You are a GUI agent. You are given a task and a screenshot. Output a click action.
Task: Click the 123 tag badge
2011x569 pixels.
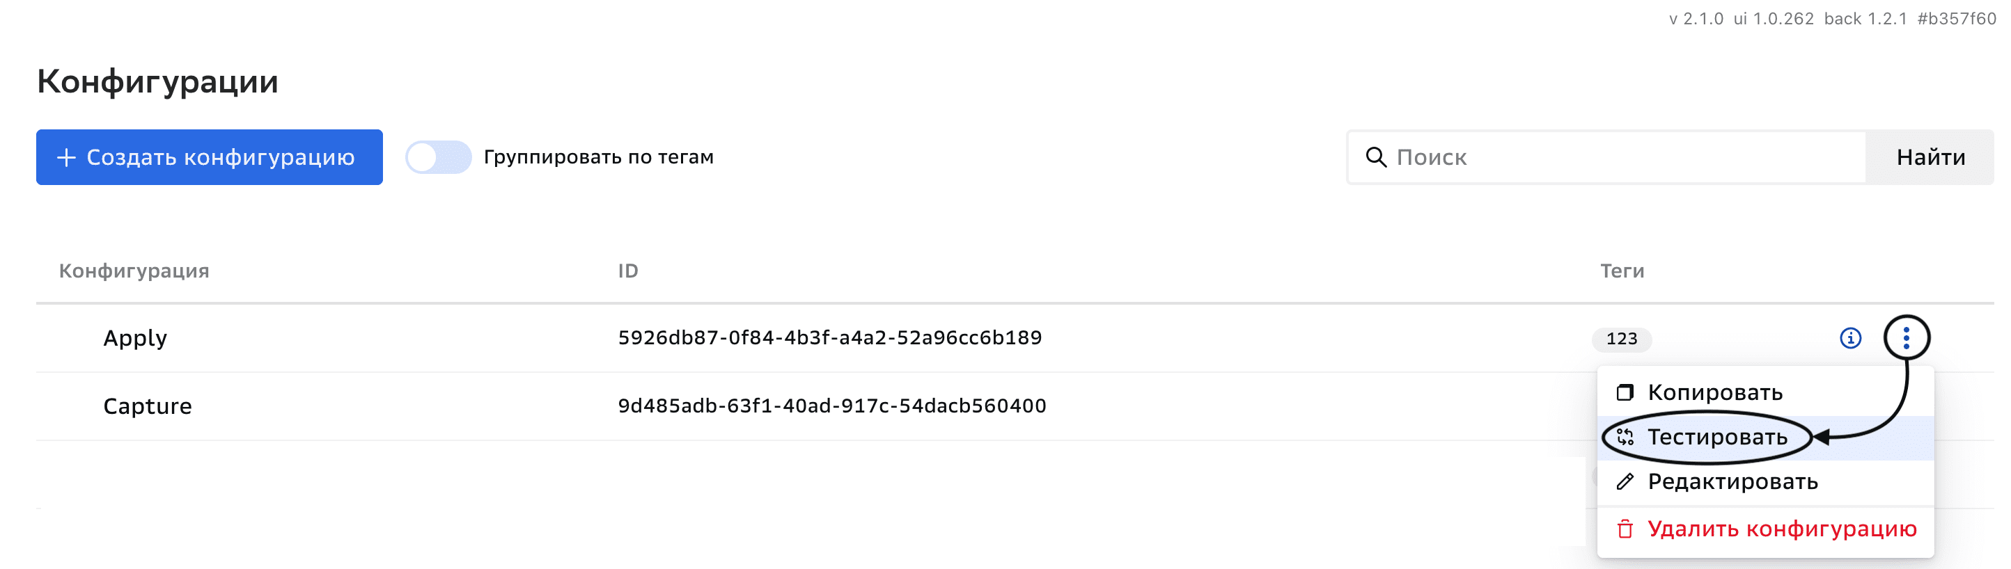coord(1622,339)
